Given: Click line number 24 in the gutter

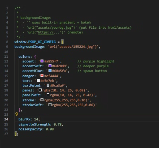Looking at the screenshot, I should coord(6,119).
